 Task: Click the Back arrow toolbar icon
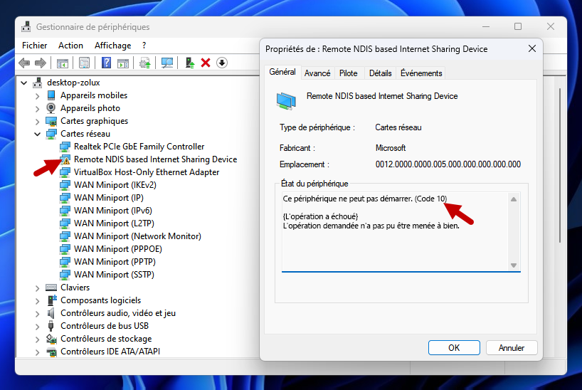(x=24, y=63)
